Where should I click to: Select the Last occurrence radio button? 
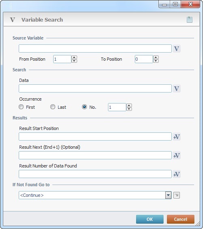tap(53, 107)
